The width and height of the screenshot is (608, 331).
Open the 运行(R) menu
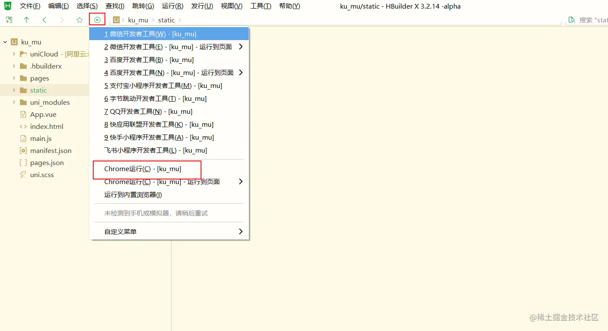pyautogui.click(x=173, y=6)
